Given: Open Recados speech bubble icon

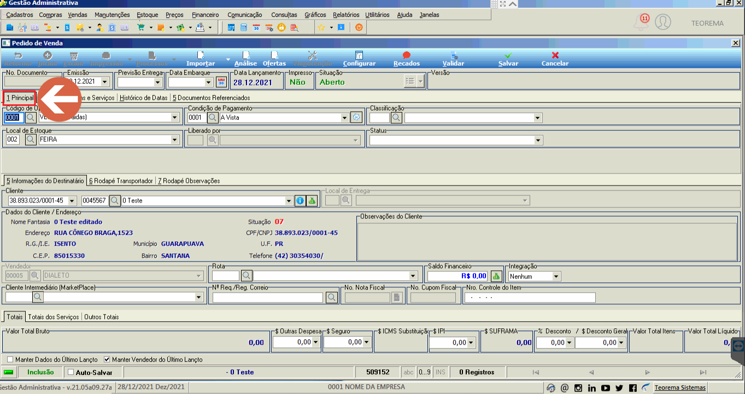Looking at the screenshot, I should (407, 55).
